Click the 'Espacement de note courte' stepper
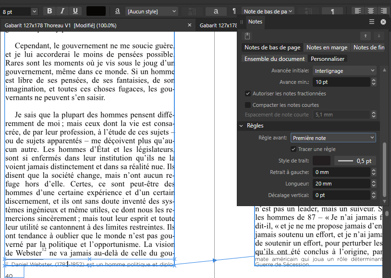This screenshot has height=278, width=391. (x=374, y=115)
